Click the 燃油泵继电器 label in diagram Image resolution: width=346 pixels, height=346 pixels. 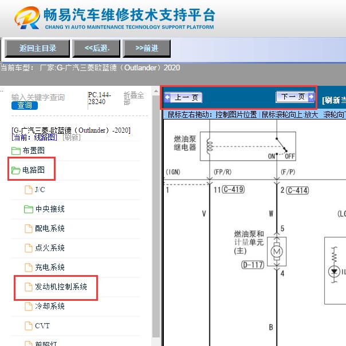(x=185, y=143)
